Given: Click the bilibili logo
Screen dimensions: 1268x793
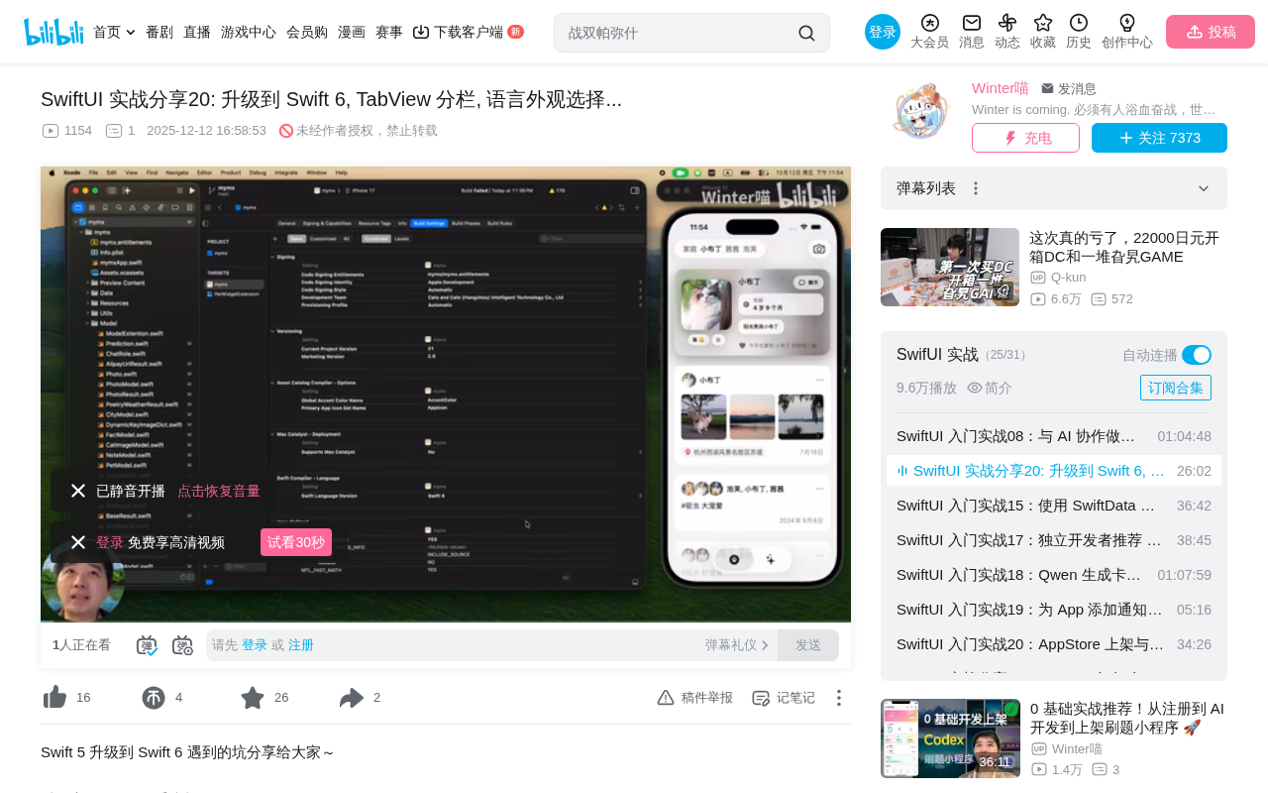Looking at the screenshot, I should coord(53,32).
